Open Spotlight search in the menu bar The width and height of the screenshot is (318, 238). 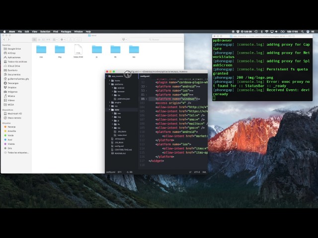pos(302,32)
